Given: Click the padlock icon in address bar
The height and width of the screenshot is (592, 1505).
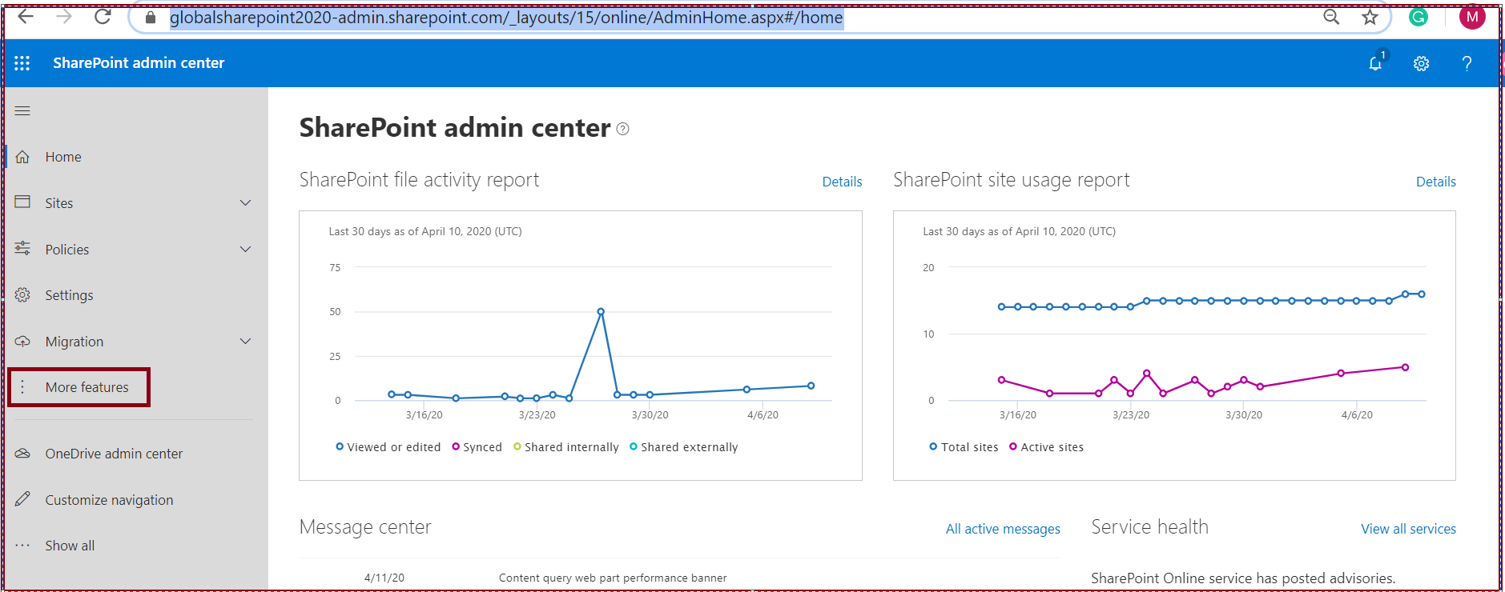Looking at the screenshot, I should point(151,18).
